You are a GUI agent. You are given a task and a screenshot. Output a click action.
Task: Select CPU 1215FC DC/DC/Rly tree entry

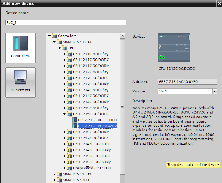point(92,162)
